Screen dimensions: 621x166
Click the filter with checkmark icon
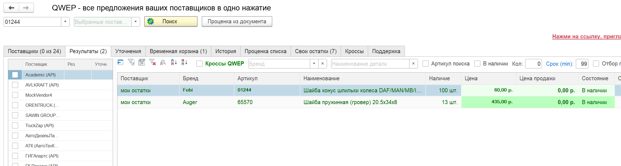(x=131, y=62)
